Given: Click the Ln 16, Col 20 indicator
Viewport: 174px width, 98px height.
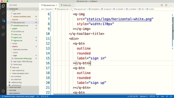Looking at the screenshot, I should [133, 96].
